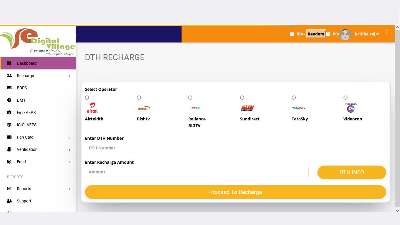This screenshot has height=225, width=400.
Task: Click the Verification chip icon
Action: [x=9, y=149]
